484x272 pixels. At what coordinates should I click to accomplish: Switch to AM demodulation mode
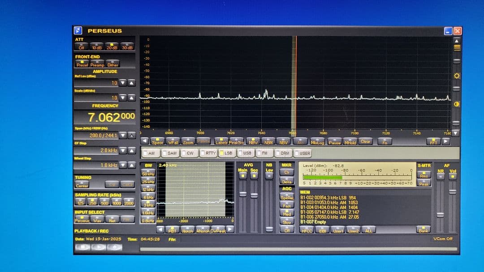click(151, 153)
